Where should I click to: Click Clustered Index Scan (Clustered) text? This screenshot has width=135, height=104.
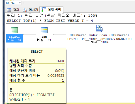(x=99, y=35)
